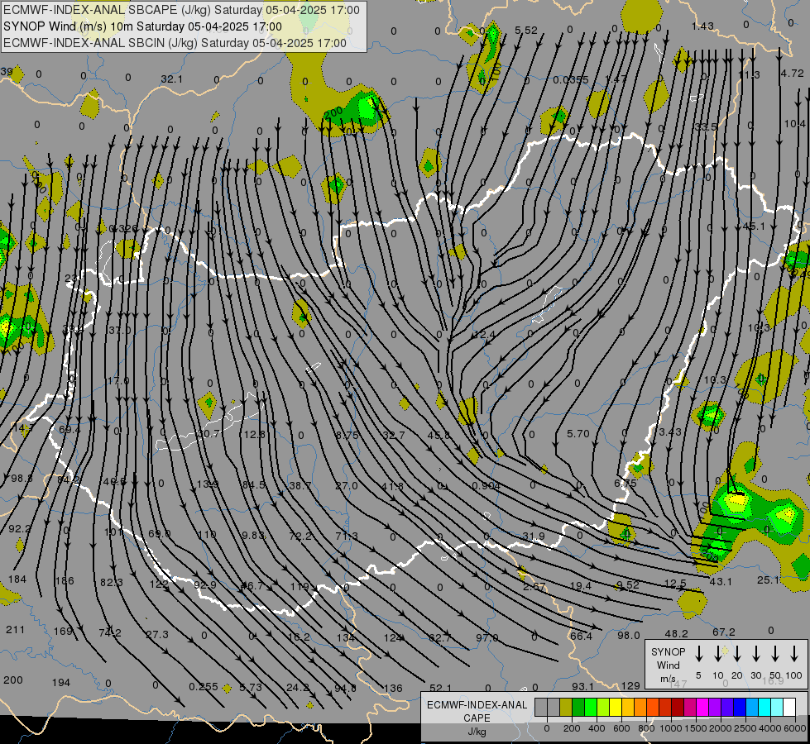
Task: Click the map value 0.904
Action: 486,486
